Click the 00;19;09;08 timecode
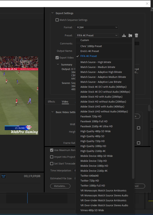 click(32, 176)
